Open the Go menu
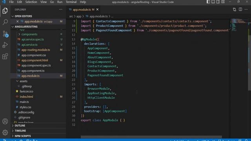This screenshot has width=251, height=141. point(52,2)
